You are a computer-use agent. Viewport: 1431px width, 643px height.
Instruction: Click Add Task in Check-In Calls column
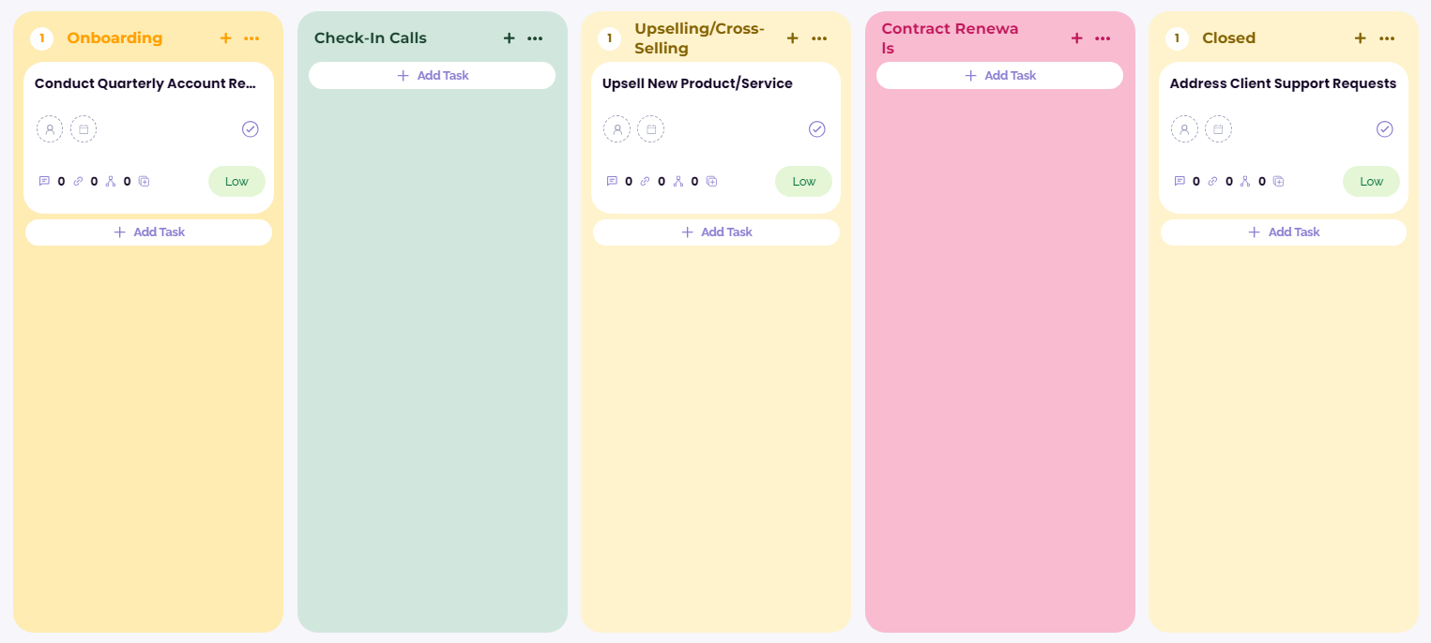[432, 76]
